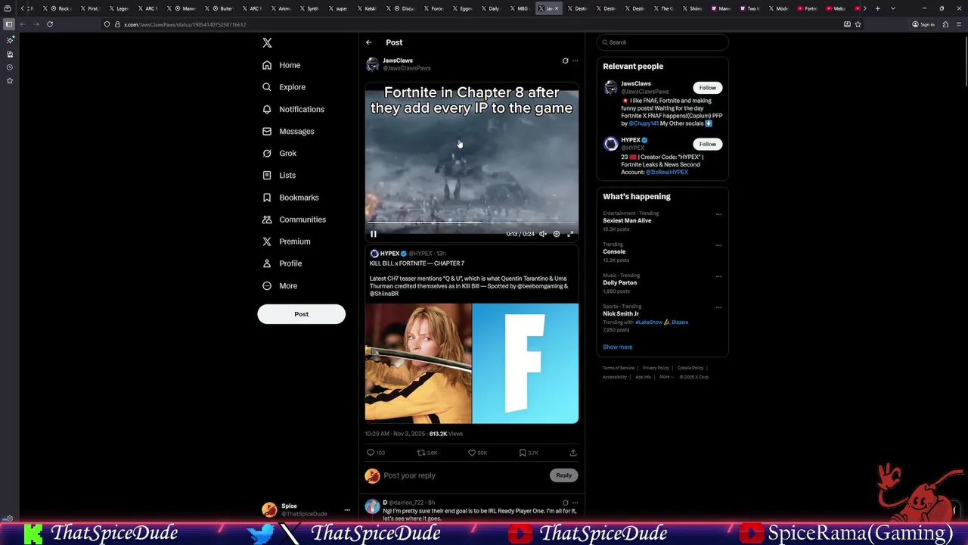Click the share post icon

pos(573,453)
